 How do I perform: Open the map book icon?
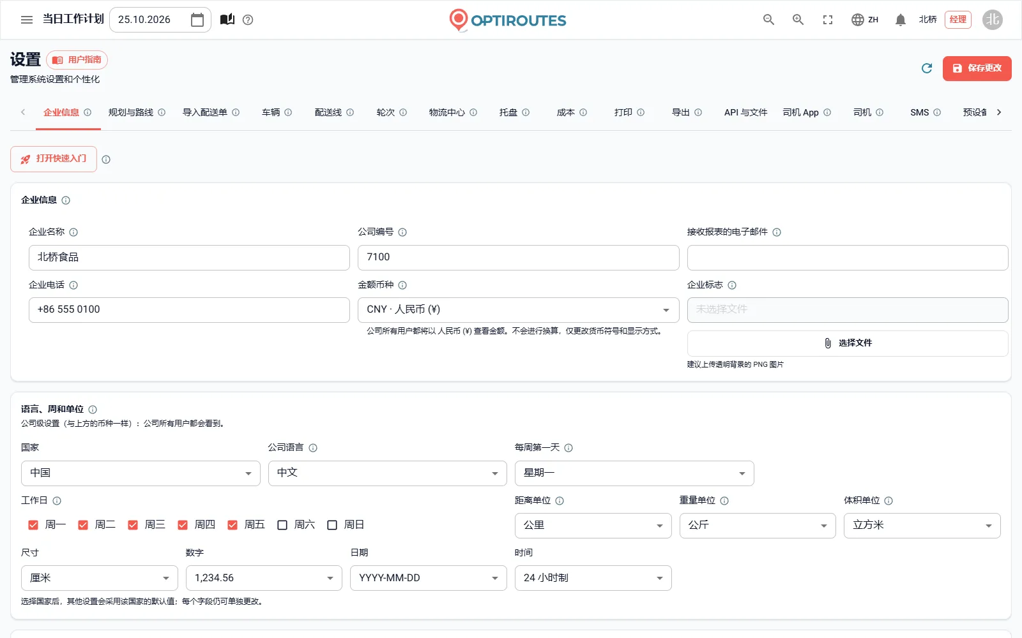click(x=227, y=20)
